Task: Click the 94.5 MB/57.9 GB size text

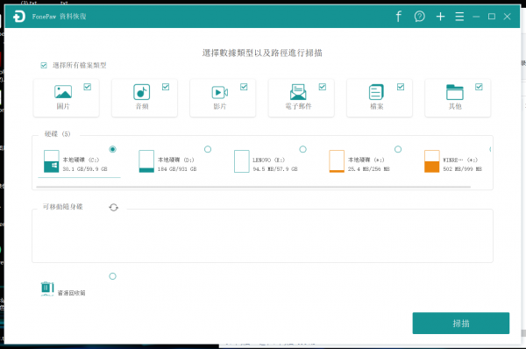Action: click(275, 168)
